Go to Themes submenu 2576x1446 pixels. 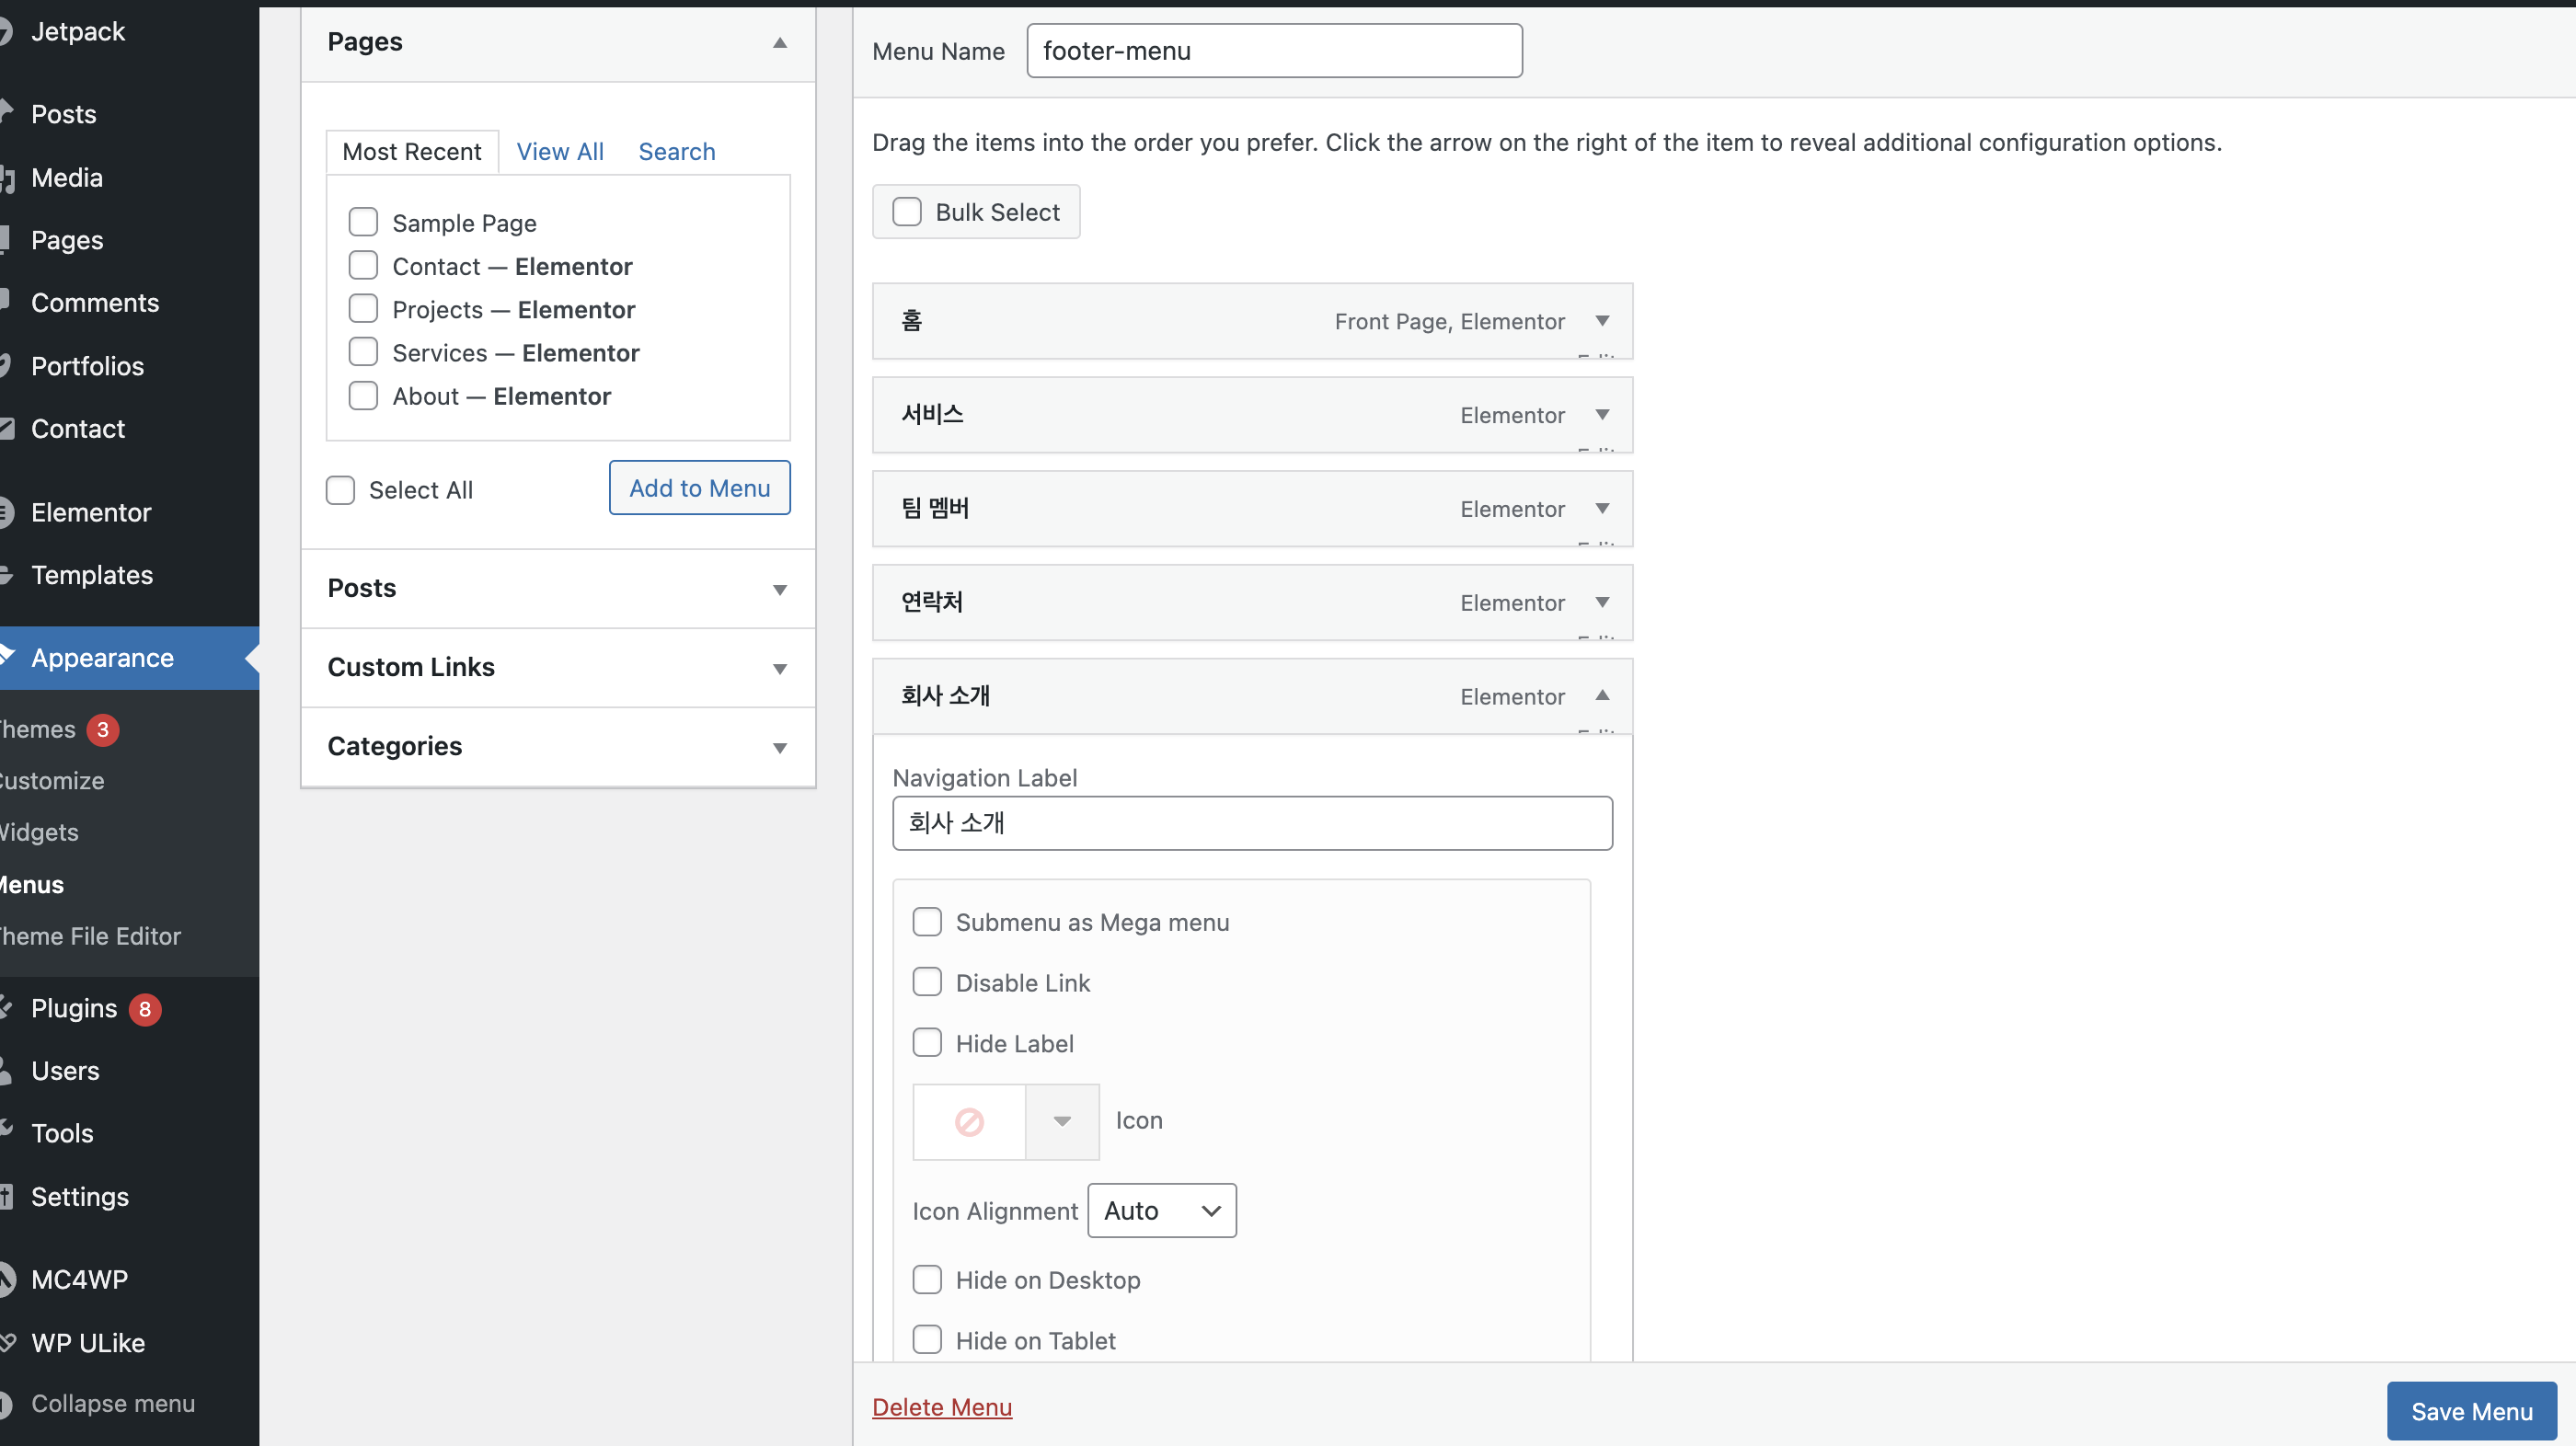point(37,730)
